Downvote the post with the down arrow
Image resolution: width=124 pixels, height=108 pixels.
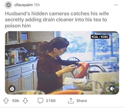click(x=25, y=101)
